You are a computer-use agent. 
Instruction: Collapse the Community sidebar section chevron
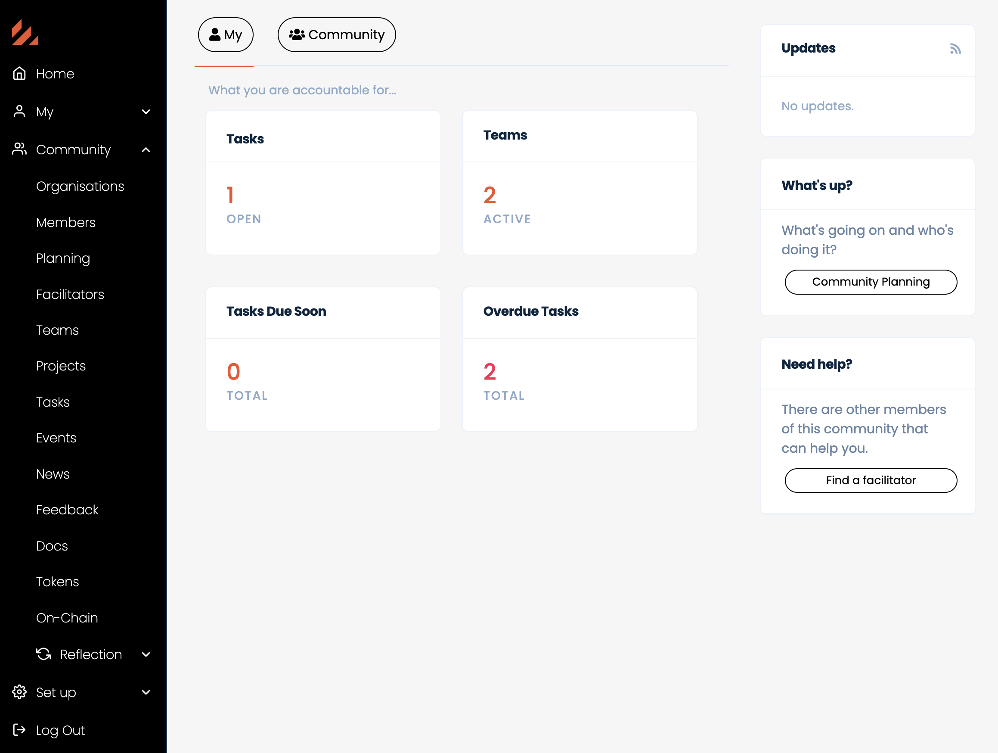[x=146, y=149]
